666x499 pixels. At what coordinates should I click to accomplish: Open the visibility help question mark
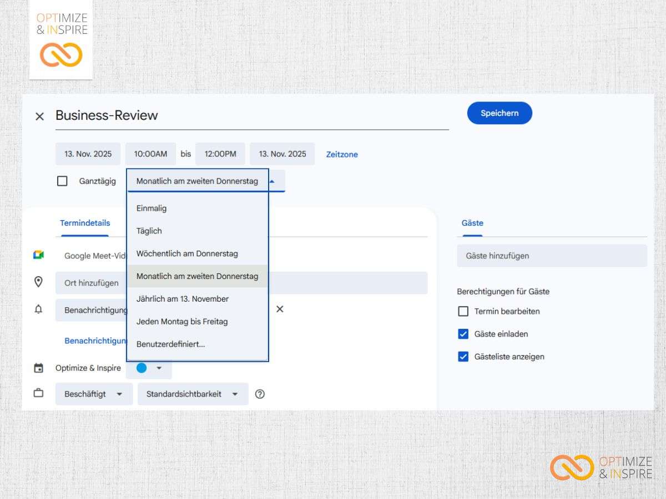tap(260, 394)
